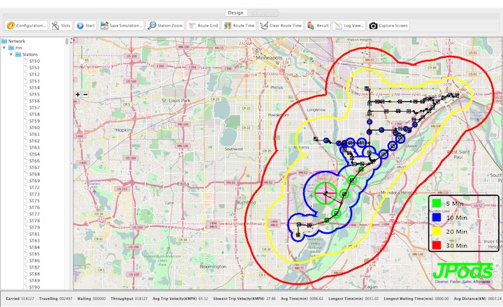
Task: Select the Network root node
Action: pyautogui.click(x=16, y=40)
